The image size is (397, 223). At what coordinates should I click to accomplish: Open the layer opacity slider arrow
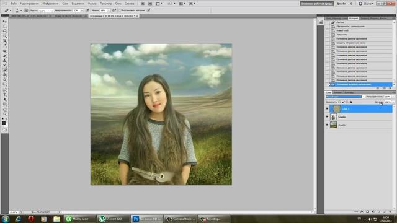[x=393, y=97]
